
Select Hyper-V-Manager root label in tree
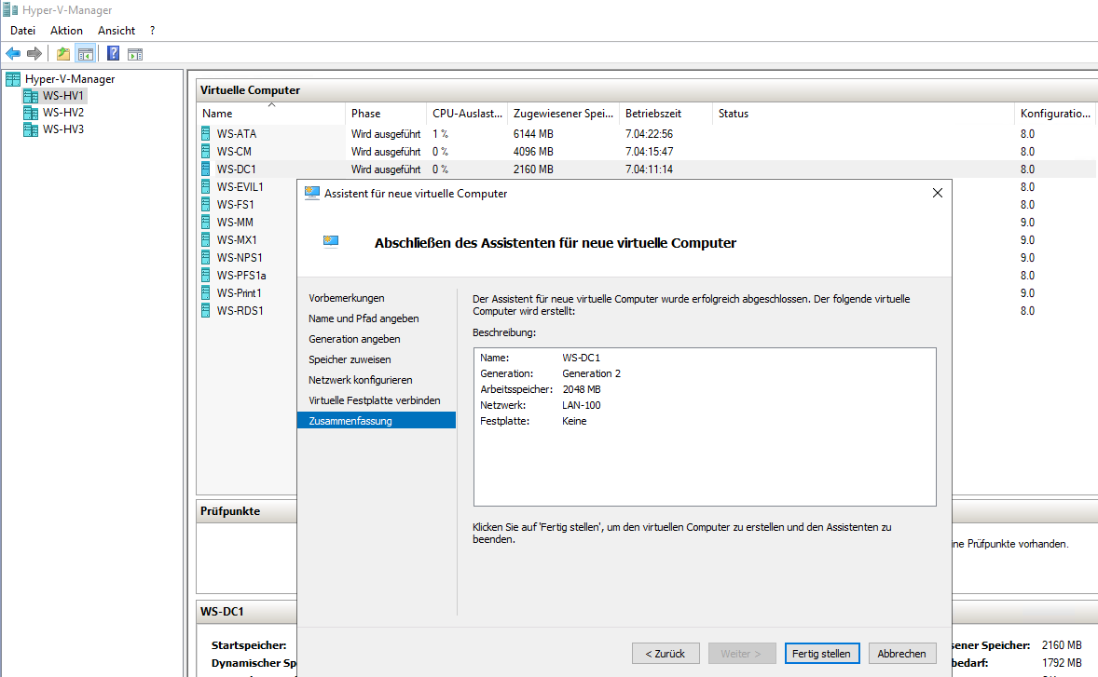(70, 79)
